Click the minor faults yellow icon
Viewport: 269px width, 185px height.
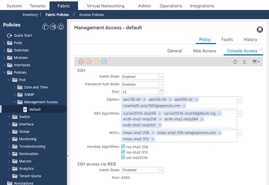(96, 62)
